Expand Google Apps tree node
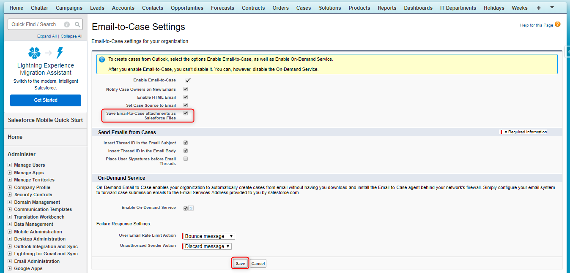The height and width of the screenshot is (273, 570). click(10, 268)
